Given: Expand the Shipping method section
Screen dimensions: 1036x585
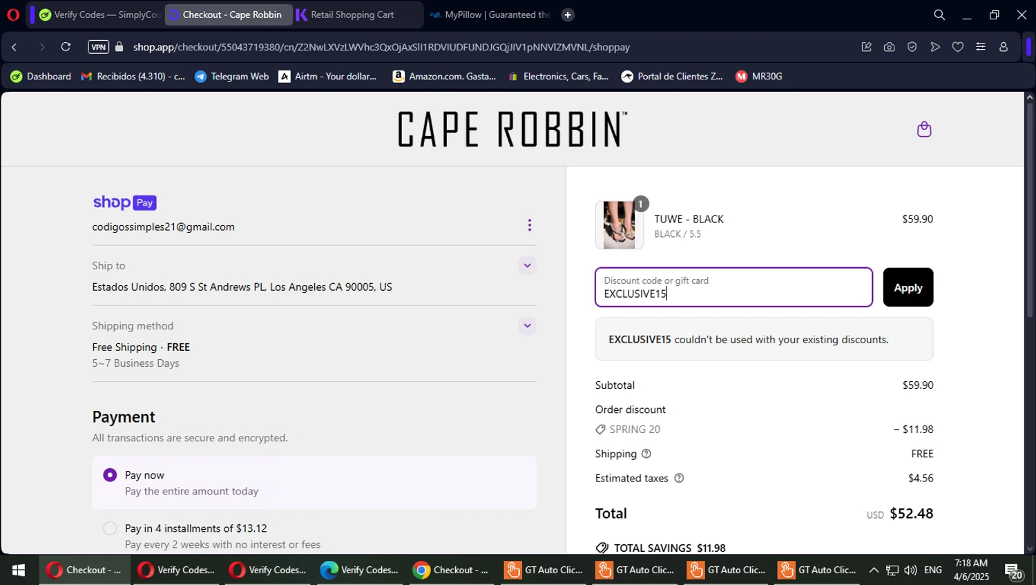Looking at the screenshot, I should click(x=527, y=325).
